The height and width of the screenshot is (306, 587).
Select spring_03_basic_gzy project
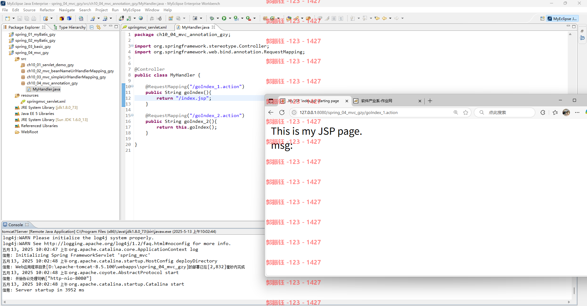click(33, 47)
